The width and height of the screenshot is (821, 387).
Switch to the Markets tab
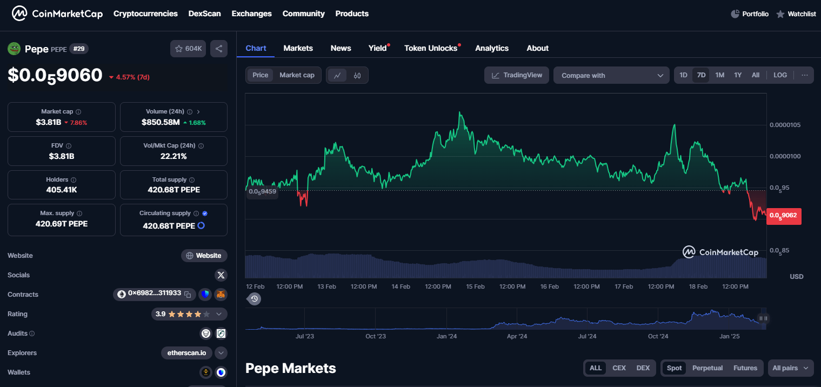(298, 48)
